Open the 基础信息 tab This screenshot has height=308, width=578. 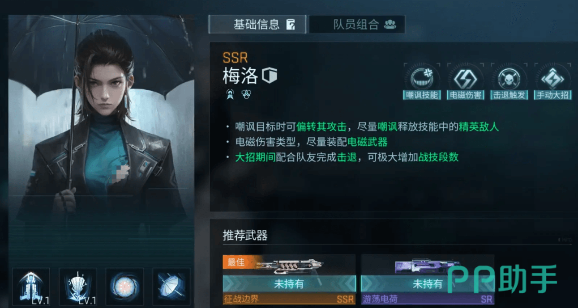(258, 24)
